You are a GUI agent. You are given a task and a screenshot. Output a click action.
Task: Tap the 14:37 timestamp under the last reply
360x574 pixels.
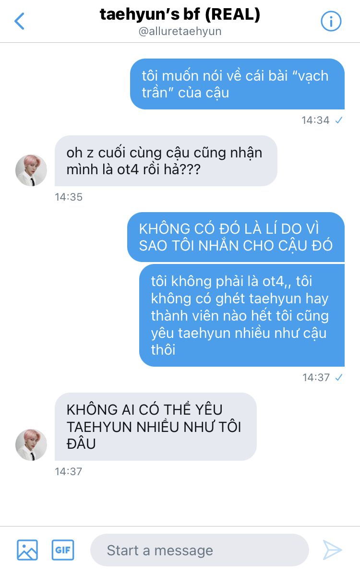[69, 471]
